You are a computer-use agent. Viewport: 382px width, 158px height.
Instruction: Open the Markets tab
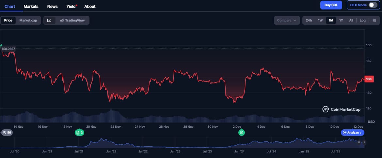tap(31, 6)
